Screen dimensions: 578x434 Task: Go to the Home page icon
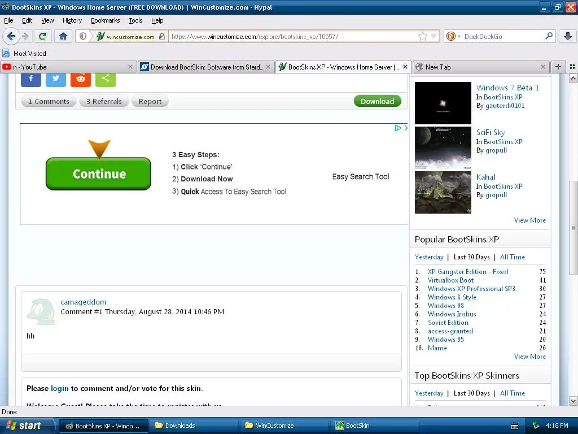tap(63, 36)
